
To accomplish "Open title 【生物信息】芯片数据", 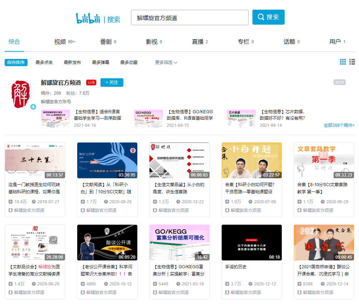I will [282, 115].
